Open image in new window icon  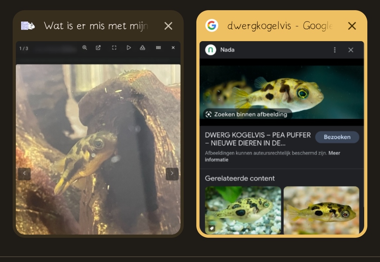point(98,48)
